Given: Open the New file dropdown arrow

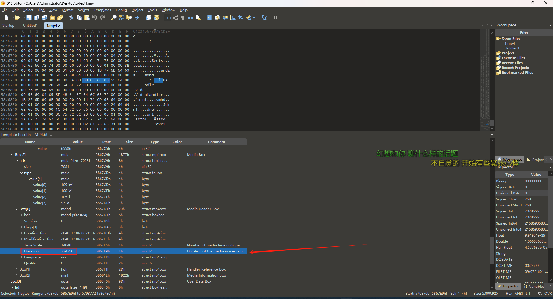Looking at the screenshot, I should (x=12, y=18).
